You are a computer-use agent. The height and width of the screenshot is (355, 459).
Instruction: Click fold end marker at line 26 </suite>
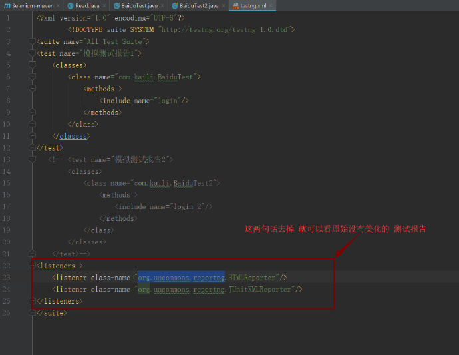(x=32, y=313)
